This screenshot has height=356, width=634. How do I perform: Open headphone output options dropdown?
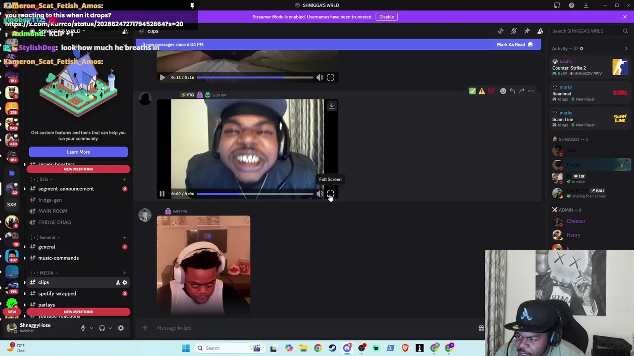110,328
